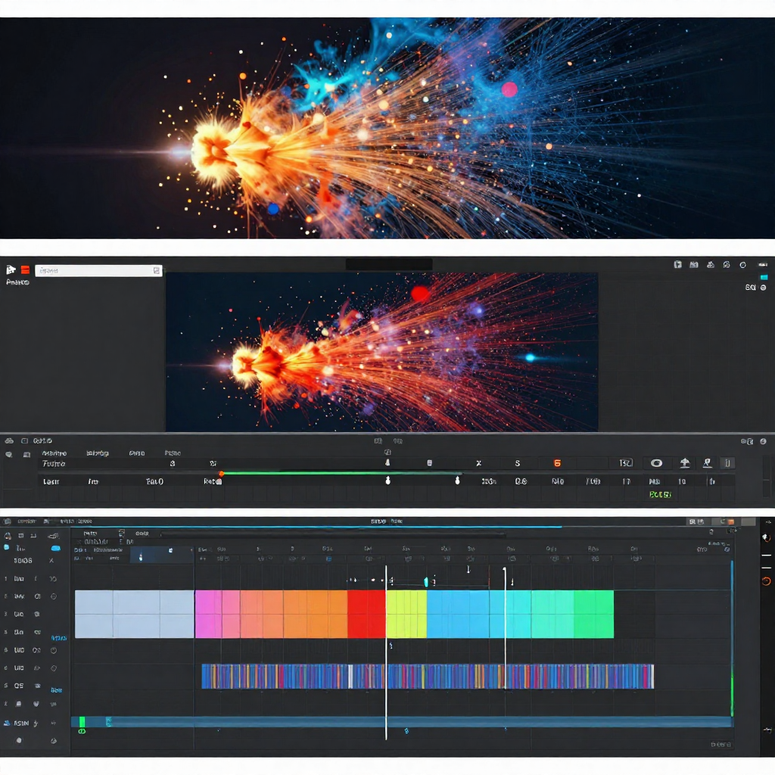Click the orange undo arrow icon in right sidebar

pos(766,581)
